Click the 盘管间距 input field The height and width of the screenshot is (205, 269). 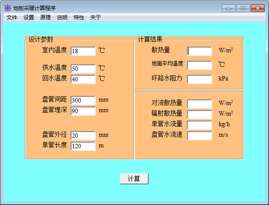pyautogui.click(x=83, y=101)
